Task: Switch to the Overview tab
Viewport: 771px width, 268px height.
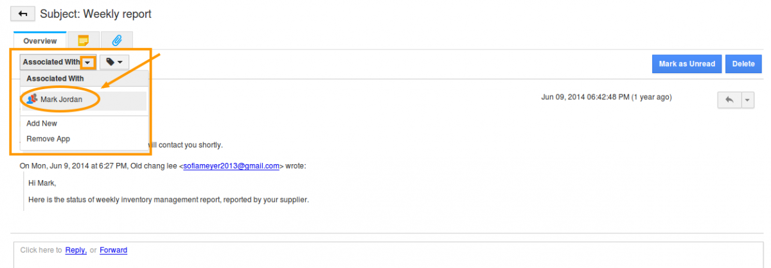Action: [x=40, y=40]
